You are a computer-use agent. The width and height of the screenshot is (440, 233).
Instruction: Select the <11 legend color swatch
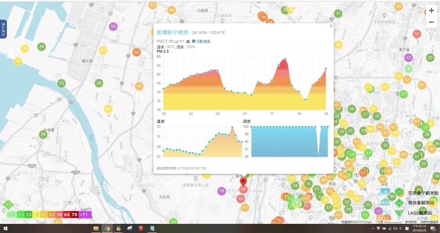tap(12, 215)
